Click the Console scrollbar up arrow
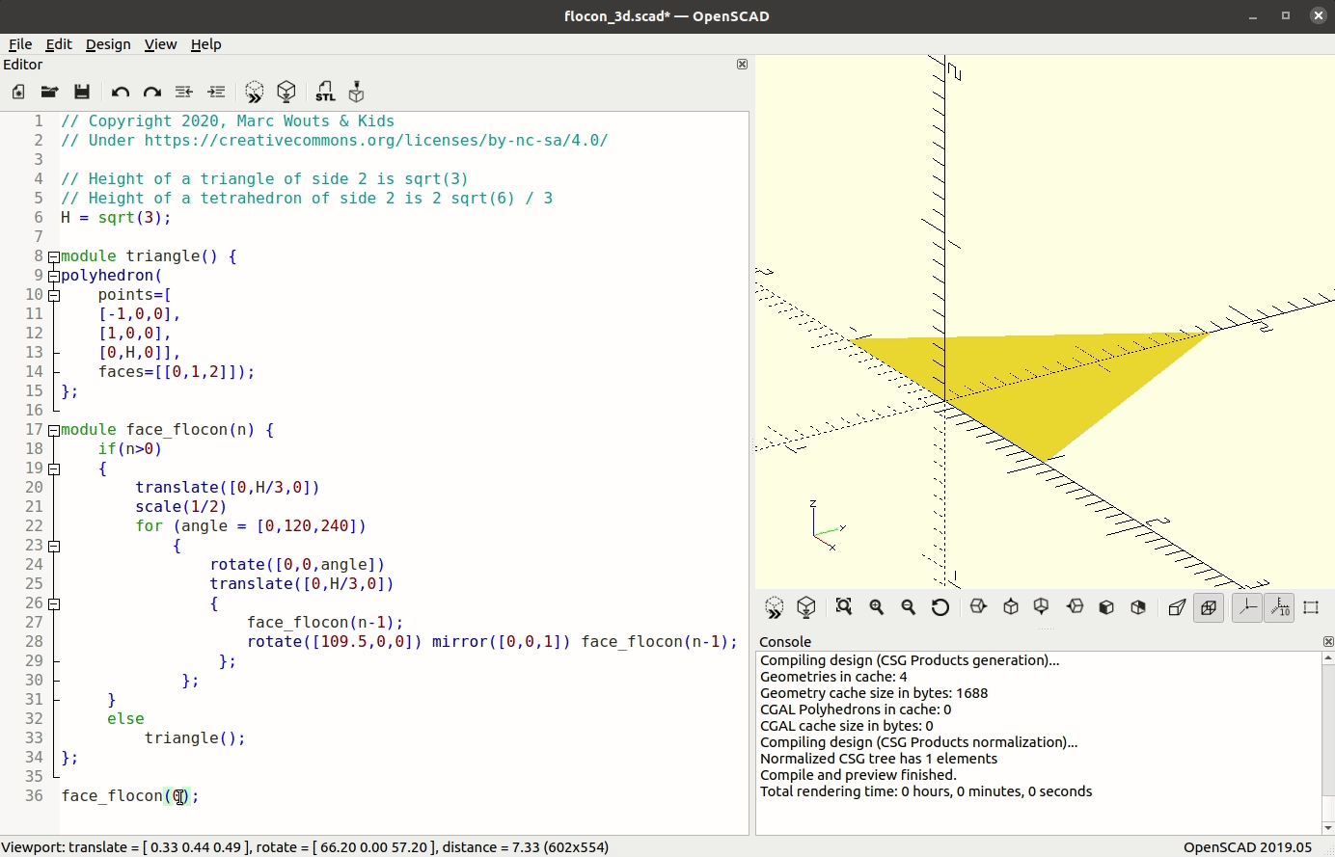Viewport: 1335px width, 857px height. 1328,658
